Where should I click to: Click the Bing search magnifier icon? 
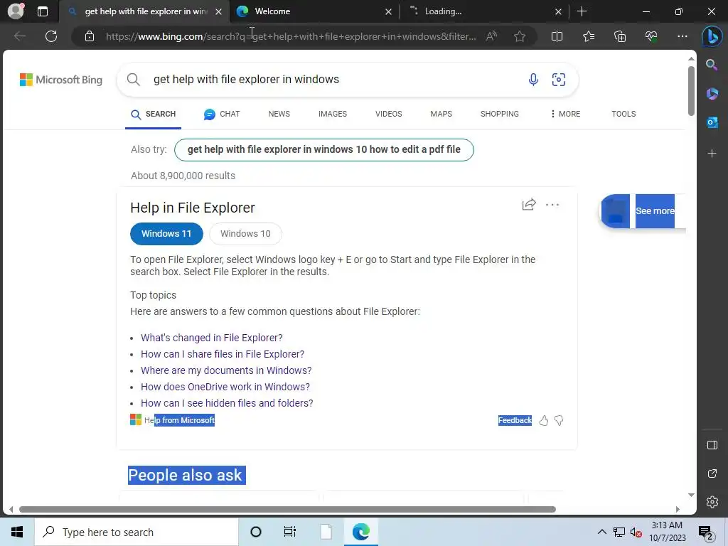point(134,80)
